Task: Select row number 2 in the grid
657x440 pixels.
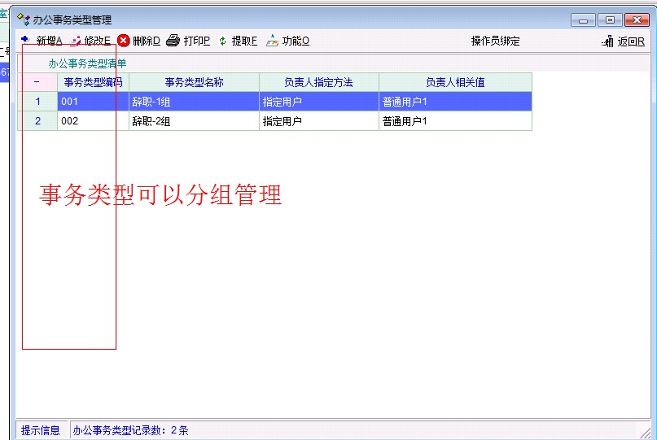Action: (x=37, y=121)
